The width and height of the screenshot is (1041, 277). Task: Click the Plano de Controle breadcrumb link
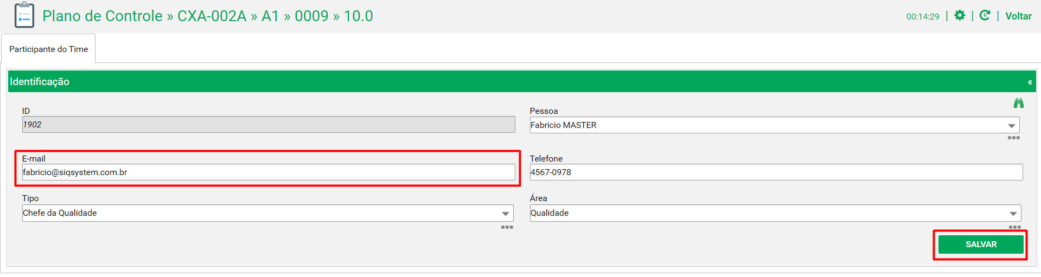(103, 16)
